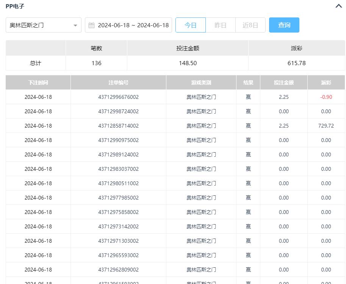Viewport: 346px width, 284px height.
Task: Choose the 近8日 date filter
Action: point(250,25)
